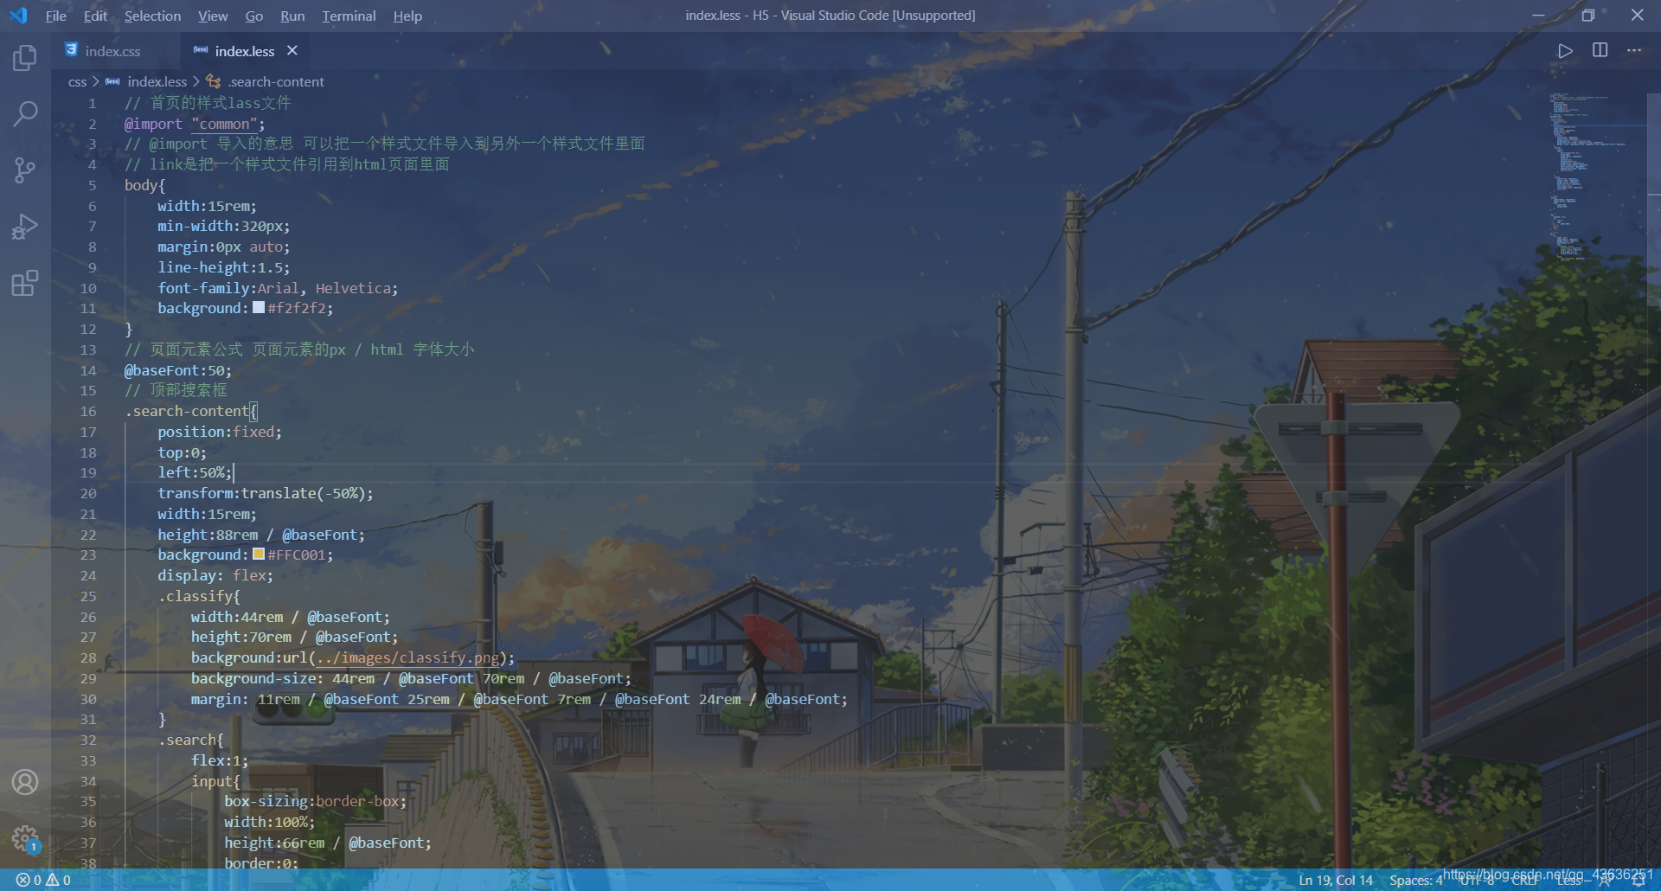Open the #FFC001 color swatch
The width and height of the screenshot is (1661, 891).
pos(259,554)
